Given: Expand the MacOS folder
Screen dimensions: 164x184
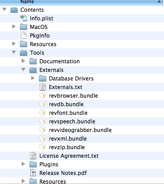Looking at the screenshot, I should pyautogui.click(x=14, y=27).
